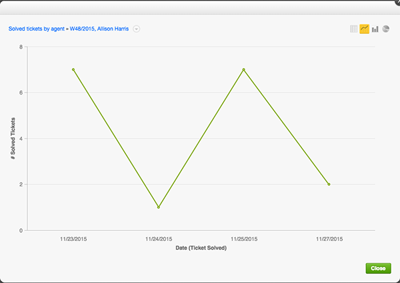Switch to the table grid view icon
This screenshot has width=400, height=283.
tap(354, 29)
